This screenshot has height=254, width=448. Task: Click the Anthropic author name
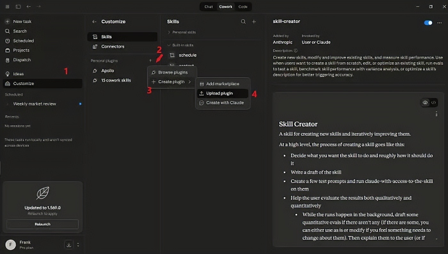click(283, 42)
